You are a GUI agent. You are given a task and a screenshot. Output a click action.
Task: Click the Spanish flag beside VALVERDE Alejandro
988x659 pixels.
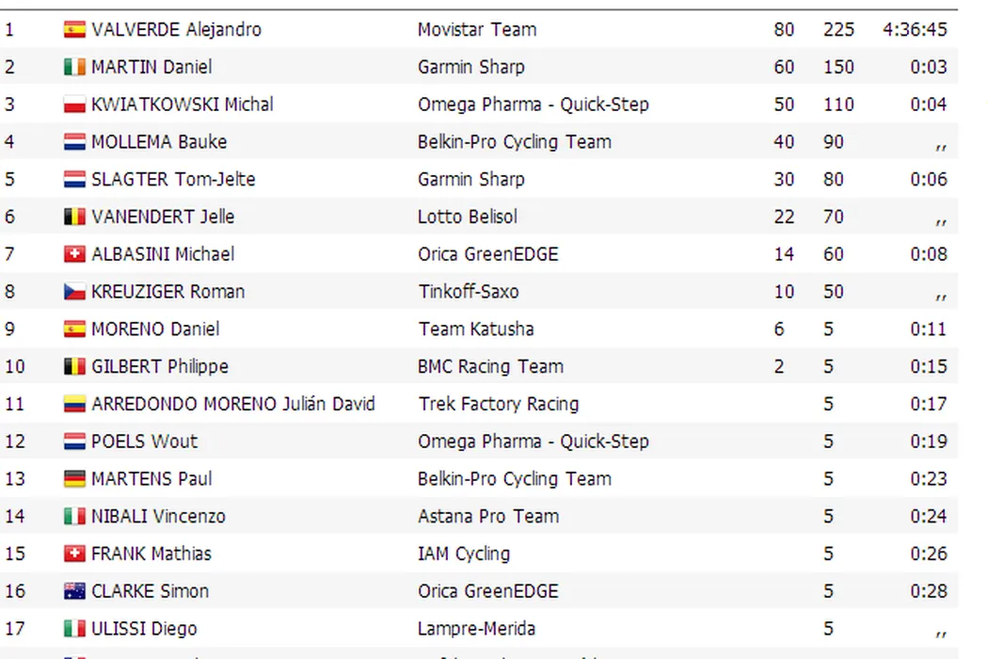pyautogui.click(x=74, y=29)
